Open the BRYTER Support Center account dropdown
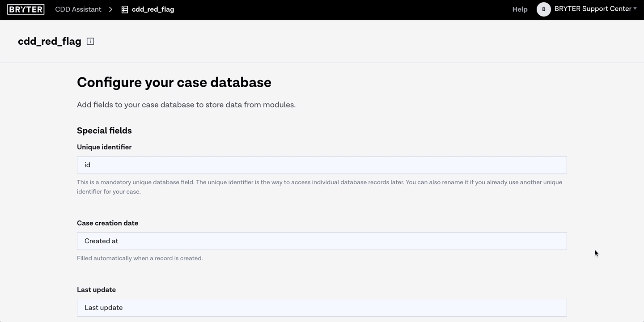The height and width of the screenshot is (322, 644). point(595,9)
